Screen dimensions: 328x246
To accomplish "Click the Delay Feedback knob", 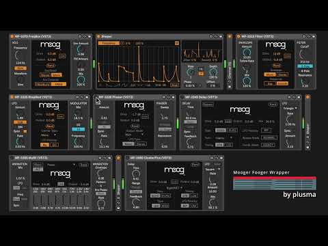I will pos(190,142).
